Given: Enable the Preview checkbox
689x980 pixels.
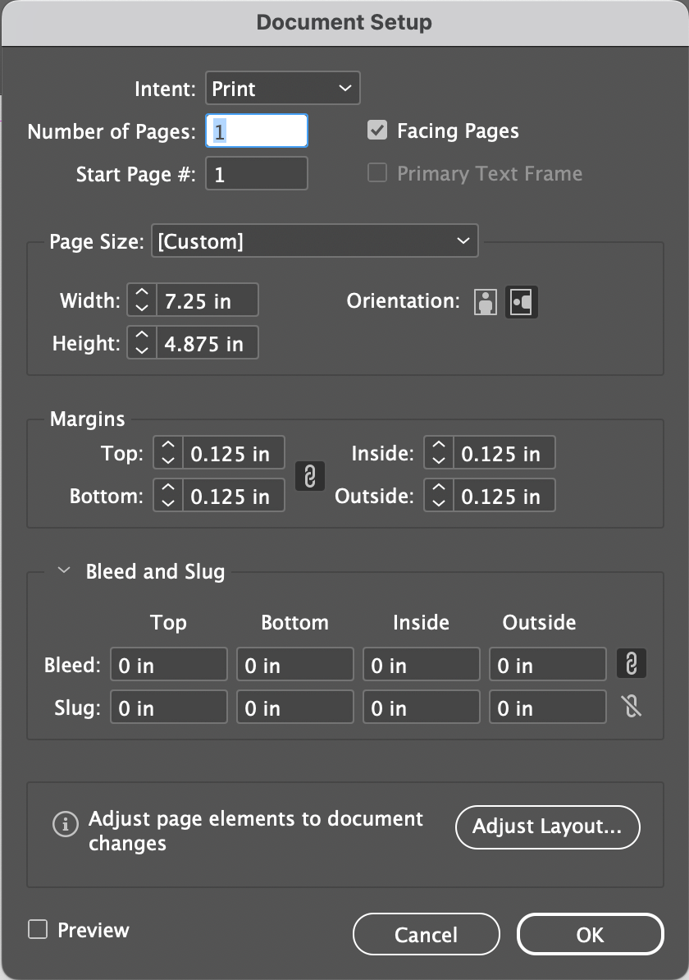Looking at the screenshot, I should [x=38, y=929].
